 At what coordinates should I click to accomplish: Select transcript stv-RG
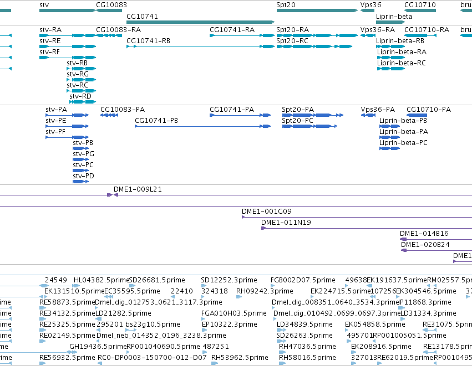click(x=82, y=80)
